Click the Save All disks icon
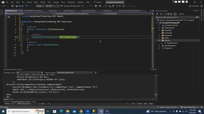 pyautogui.click(x=22, y=6)
